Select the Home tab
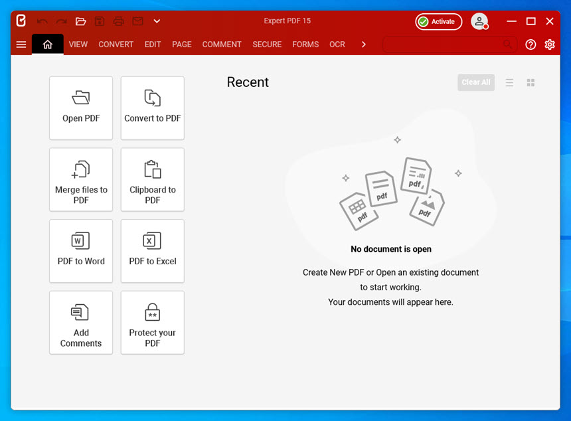Screen dimensions: 571x421 pos(48,44)
